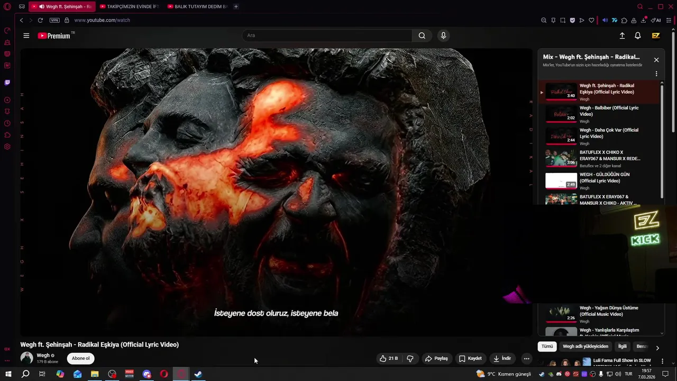Dislike the video
677x381 pixels.
click(x=410, y=358)
